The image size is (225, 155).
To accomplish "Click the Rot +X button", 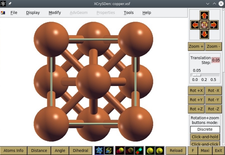I will point(196,91).
